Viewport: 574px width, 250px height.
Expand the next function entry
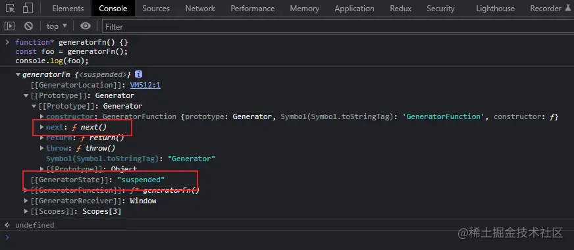[41, 128]
